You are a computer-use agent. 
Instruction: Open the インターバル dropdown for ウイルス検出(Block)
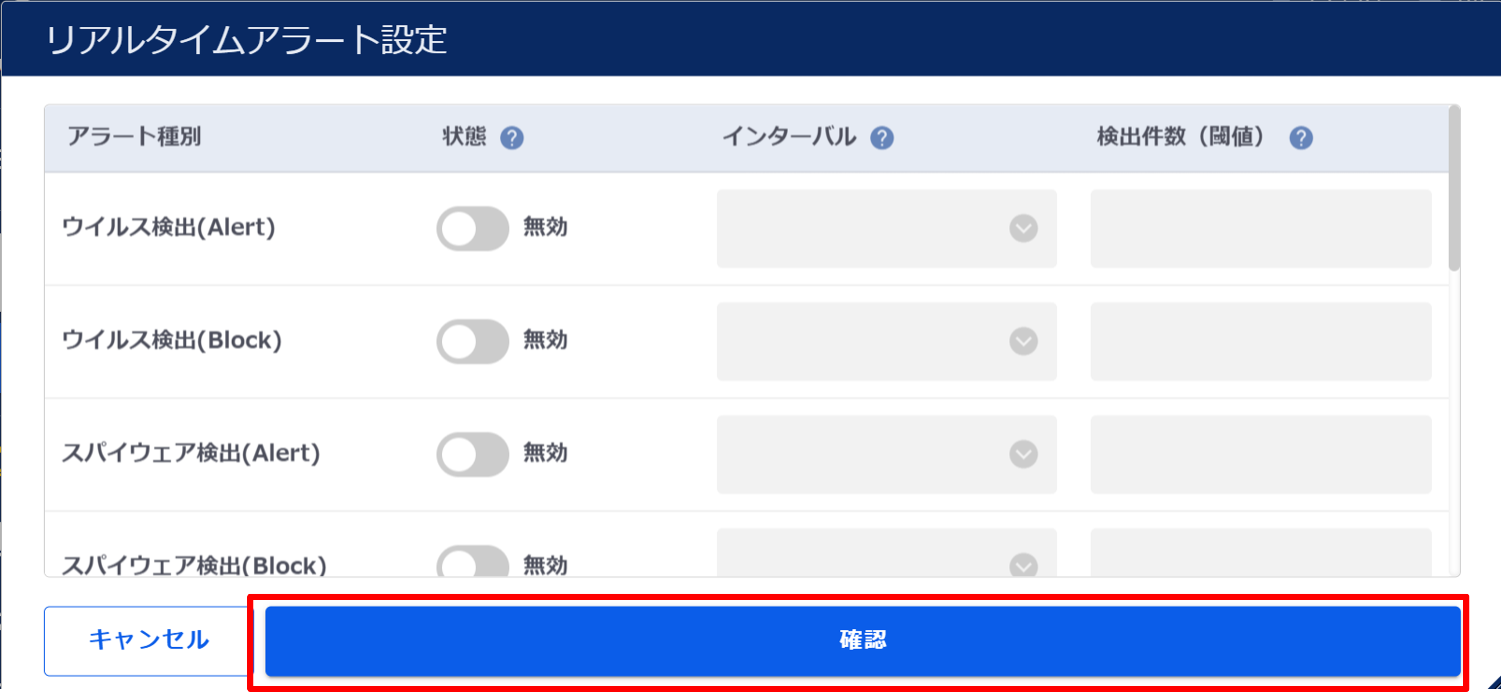click(886, 341)
